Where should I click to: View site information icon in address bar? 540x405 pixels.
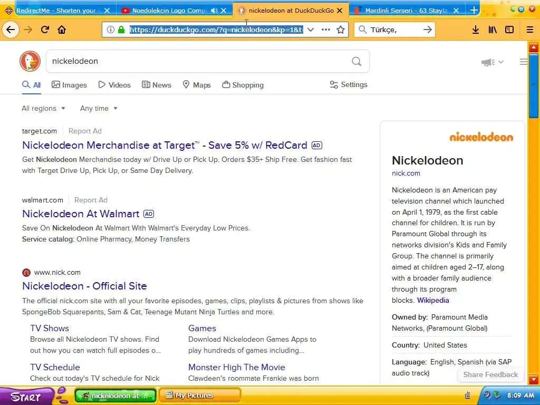111,30
